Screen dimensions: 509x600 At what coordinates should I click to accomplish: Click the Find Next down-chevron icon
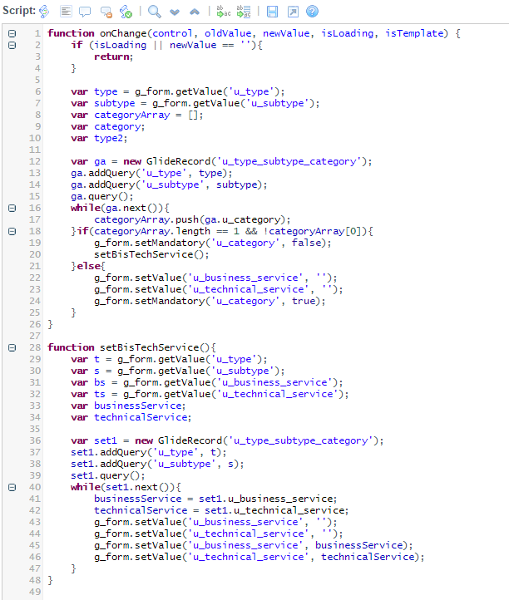coord(175,12)
